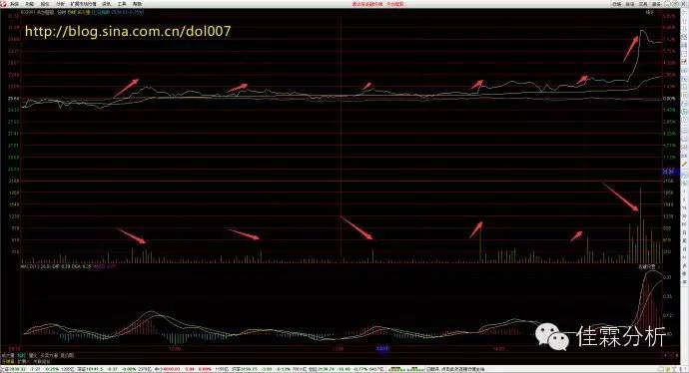This screenshot has width=689, height=373.
Task: Click the 交易 button at top right
Action: click(643, 4)
